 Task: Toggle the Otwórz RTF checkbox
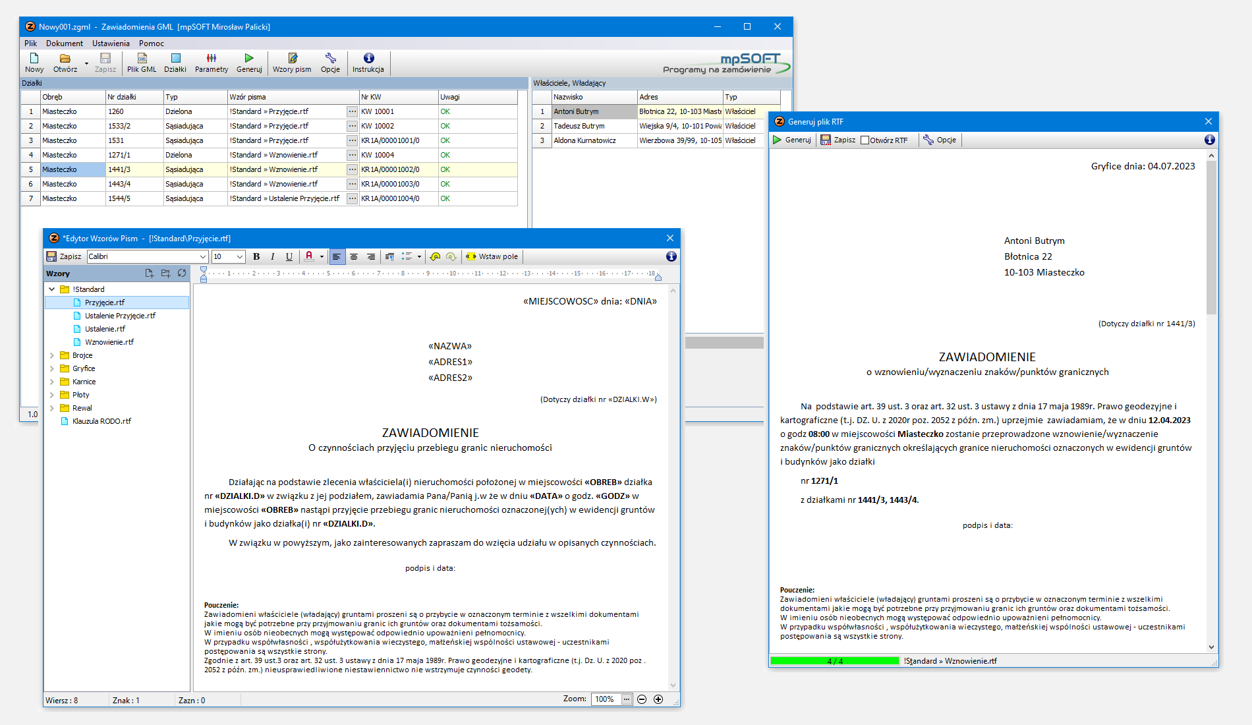coord(865,140)
